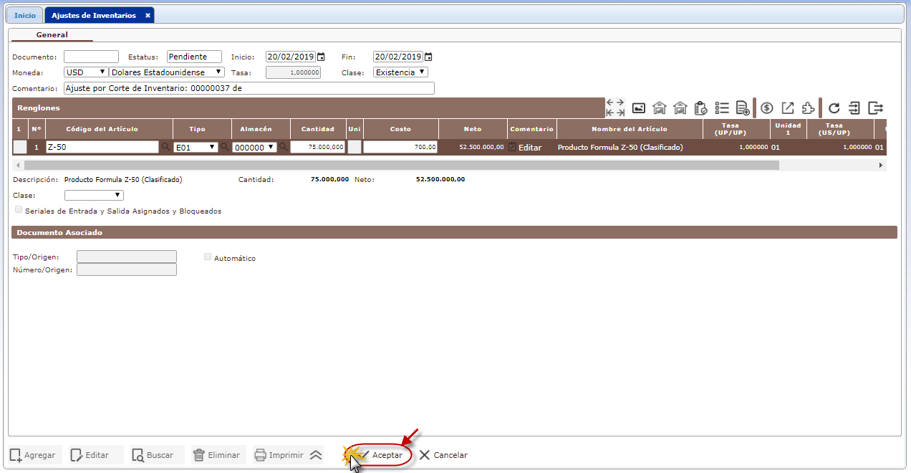Click the Neto value 52.500.000,00 in row 1
The height and width of the screenshot is (473, 911).
pyautogui.click(x=481, y=147)
